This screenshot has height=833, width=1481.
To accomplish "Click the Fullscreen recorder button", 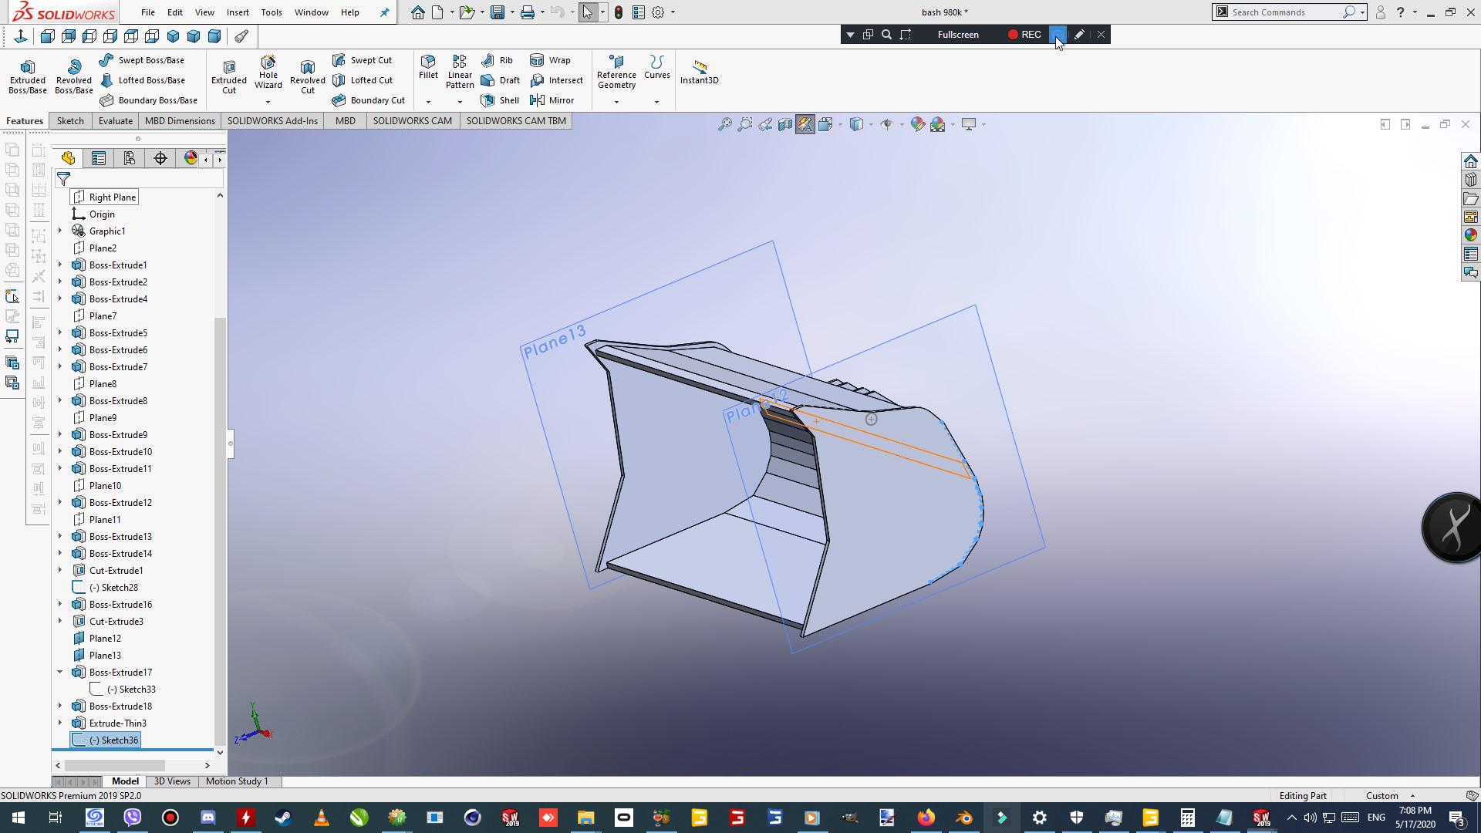I will coord(958,35).
